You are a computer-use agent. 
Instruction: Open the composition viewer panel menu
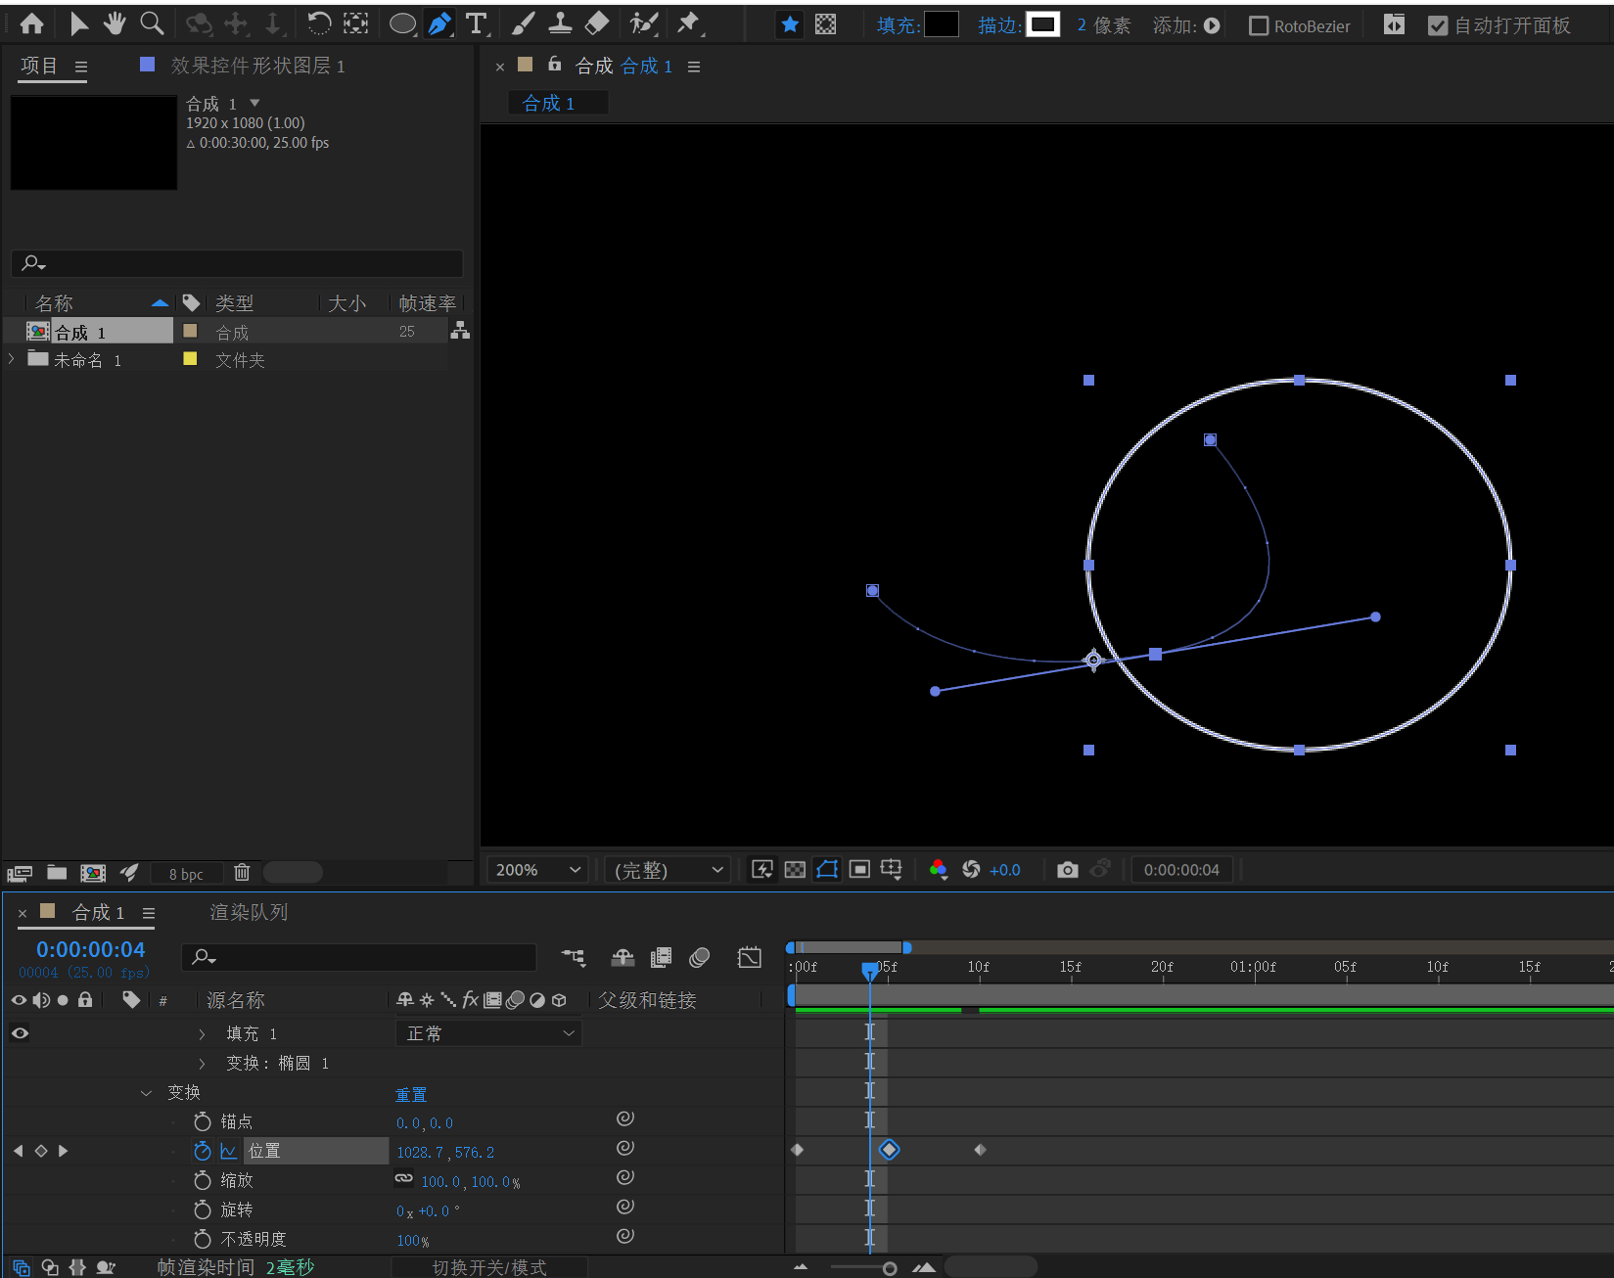694,67
